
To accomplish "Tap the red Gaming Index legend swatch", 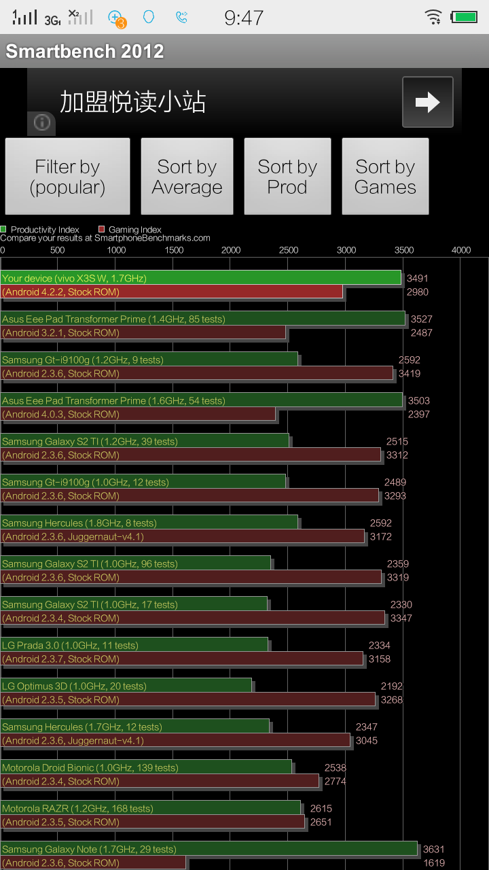I will point(101,230).
